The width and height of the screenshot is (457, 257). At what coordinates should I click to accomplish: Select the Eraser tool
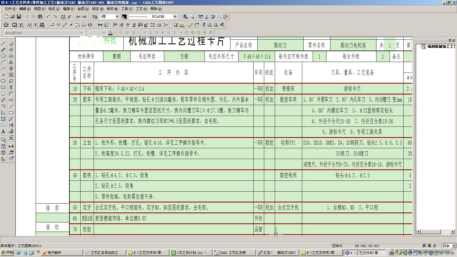point(11,44)
